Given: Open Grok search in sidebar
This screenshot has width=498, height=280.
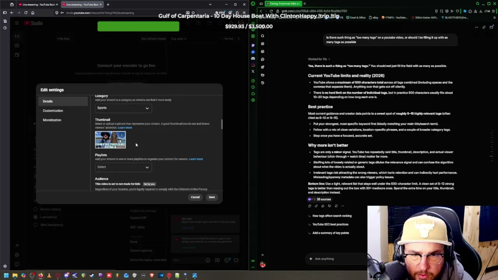Looking at the screenshot, I should point(263,36).
